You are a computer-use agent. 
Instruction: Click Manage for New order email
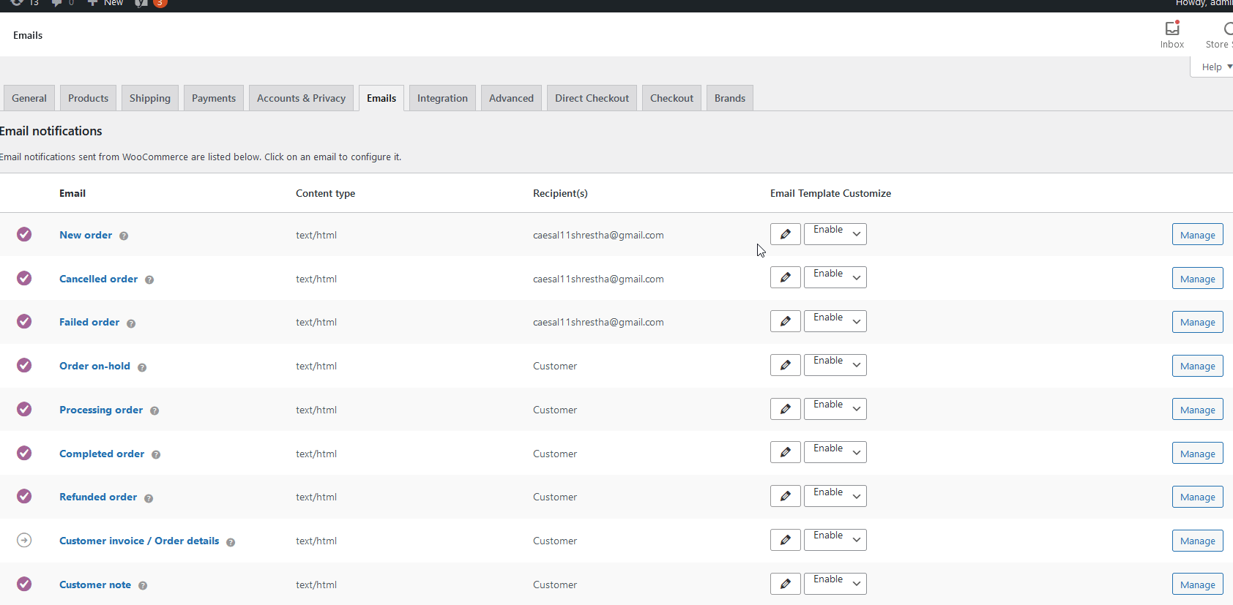point(1197,235)
